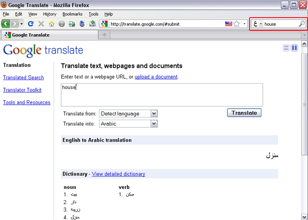Click the 'English to Arabic translation' heading
Image resolution: width=308 pixels, height=220 pixels.
point(97,140)
